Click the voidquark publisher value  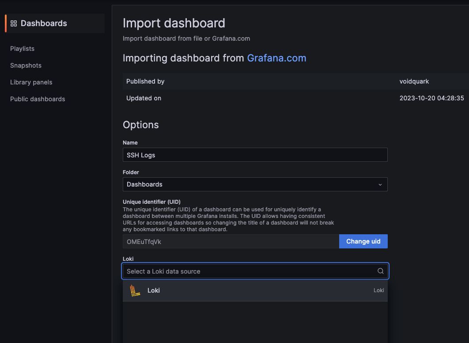(x=414, y=81)
